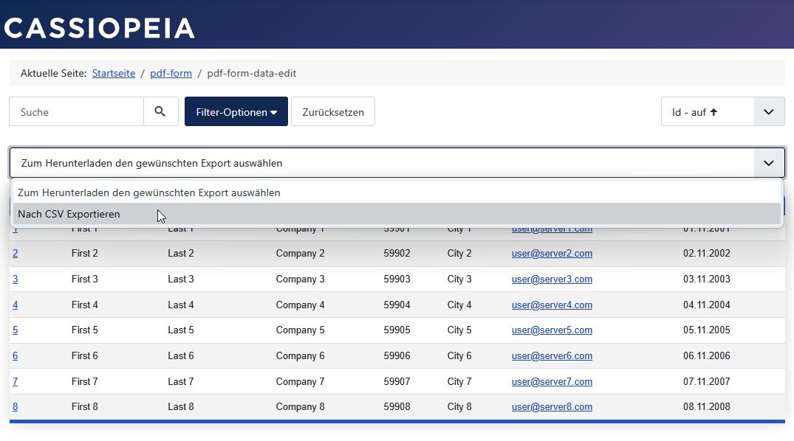Open record with Id 5

[16, 330]
